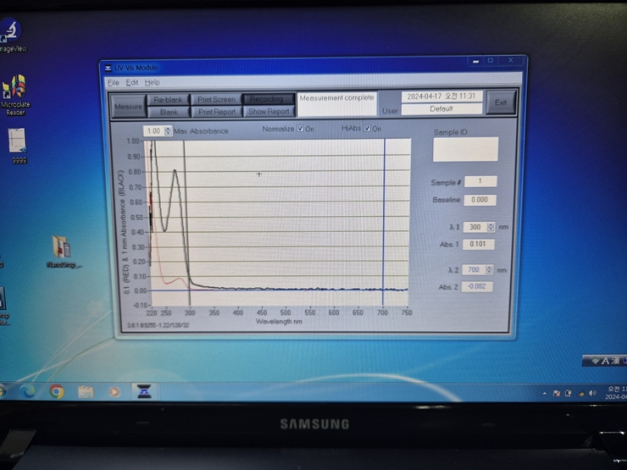Toggle the Normalize On checkbox
627x470 pixels.
click(300, 130)
